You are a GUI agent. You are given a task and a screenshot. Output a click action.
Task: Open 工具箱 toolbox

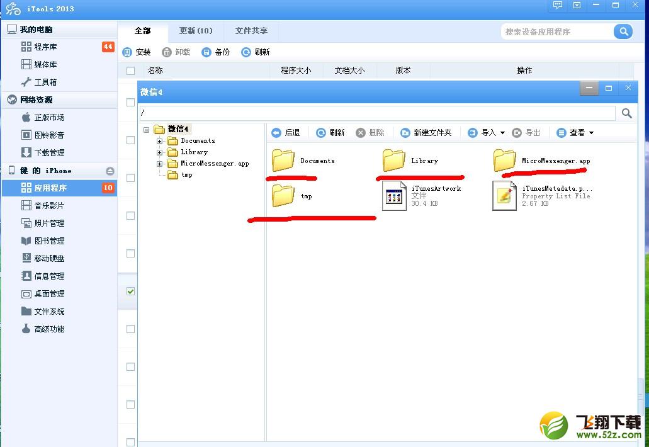[59, 82]
